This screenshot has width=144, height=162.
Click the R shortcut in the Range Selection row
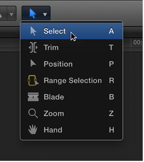[111, 81]
